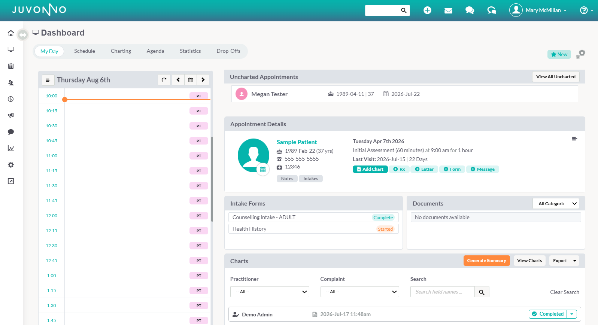Open the patients icon in sidebar
This screenshot has height=325, width=598.
click(x=11, y=82)
